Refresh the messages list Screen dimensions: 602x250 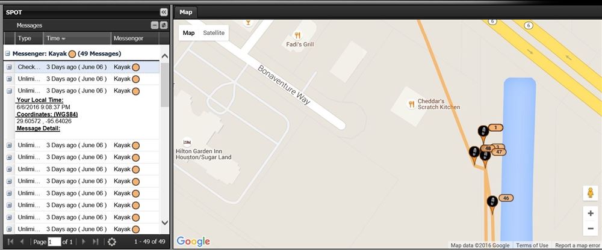coord(112,242)
